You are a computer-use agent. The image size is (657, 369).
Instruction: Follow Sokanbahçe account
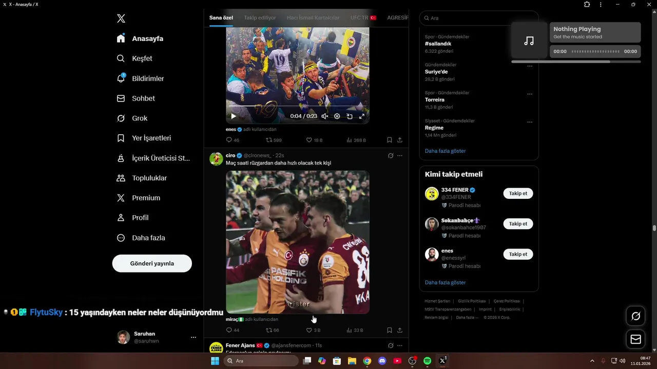[x=518, y=224]
